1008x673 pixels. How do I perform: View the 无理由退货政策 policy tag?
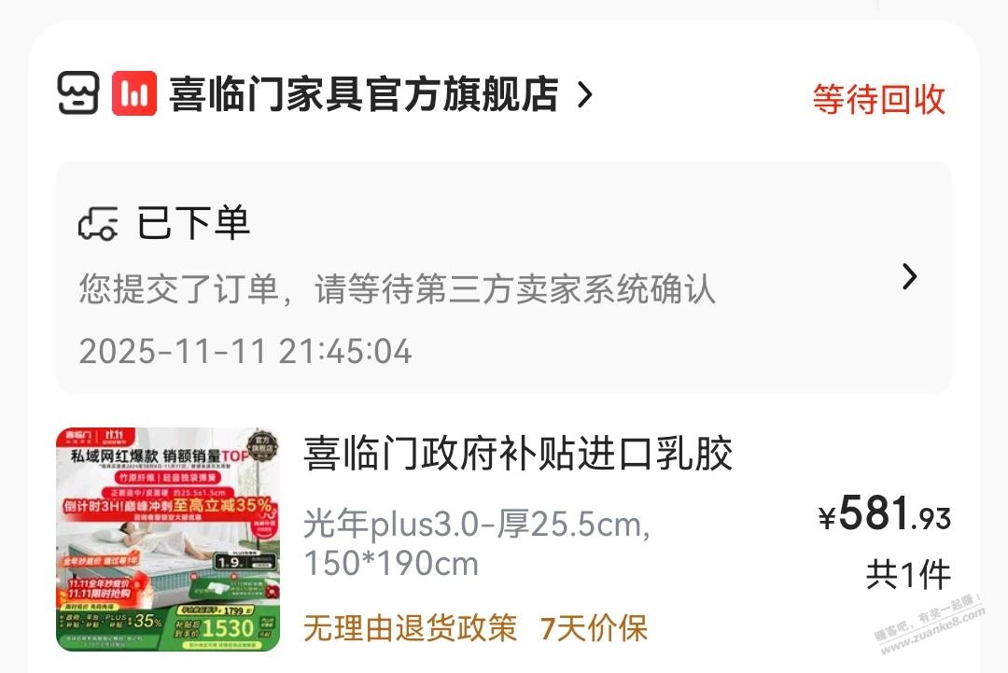tap(410, 628)
